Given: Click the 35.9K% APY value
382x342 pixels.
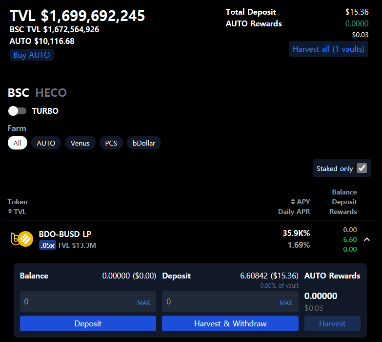Looking at the screenshot, I should click(x=296, y=233).
